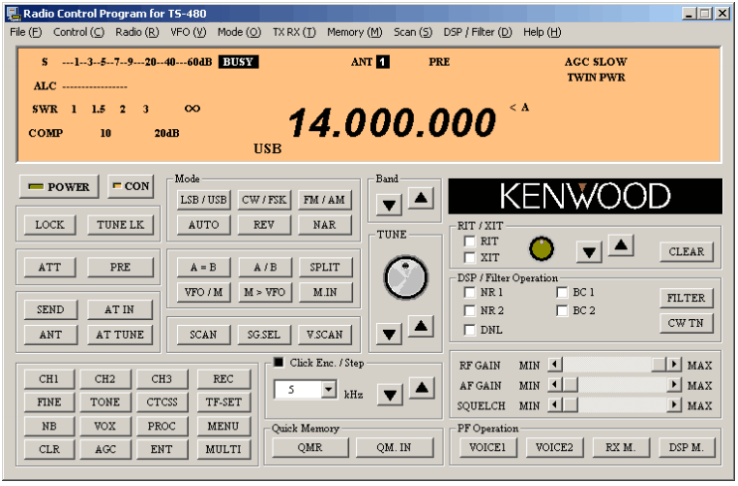Image resolution: width=738 pixels, height=486 pixels.
Task: Click the LOCK button
Action: point(50,225)
